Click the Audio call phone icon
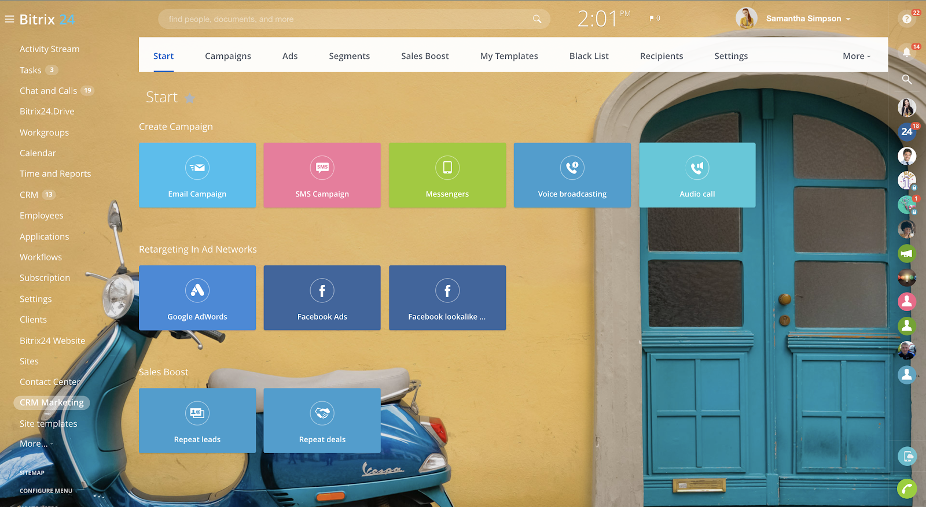 coord(697,168)
